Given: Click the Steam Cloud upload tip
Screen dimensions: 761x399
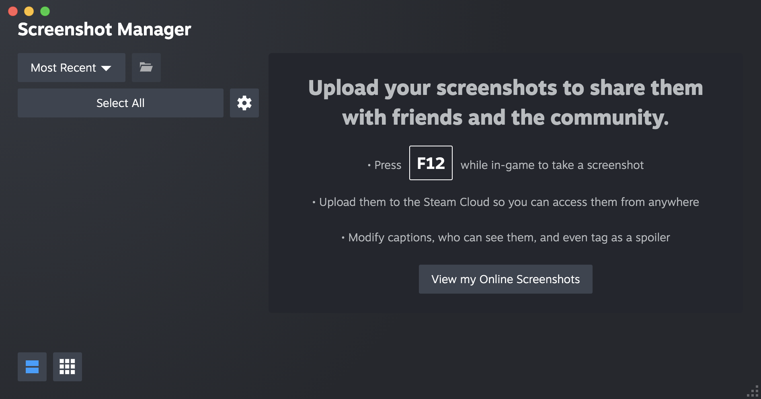Looking at the screenshot, I should pyautogui.click(x=506, y=202).
